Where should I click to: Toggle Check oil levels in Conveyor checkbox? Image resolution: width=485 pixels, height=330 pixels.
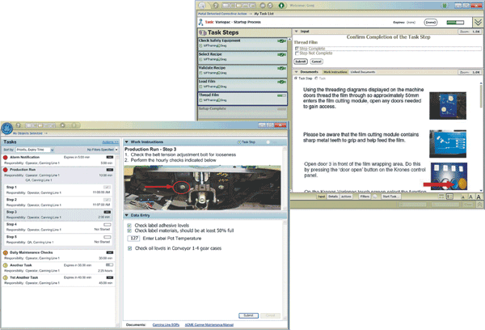(x=129, y=248)
